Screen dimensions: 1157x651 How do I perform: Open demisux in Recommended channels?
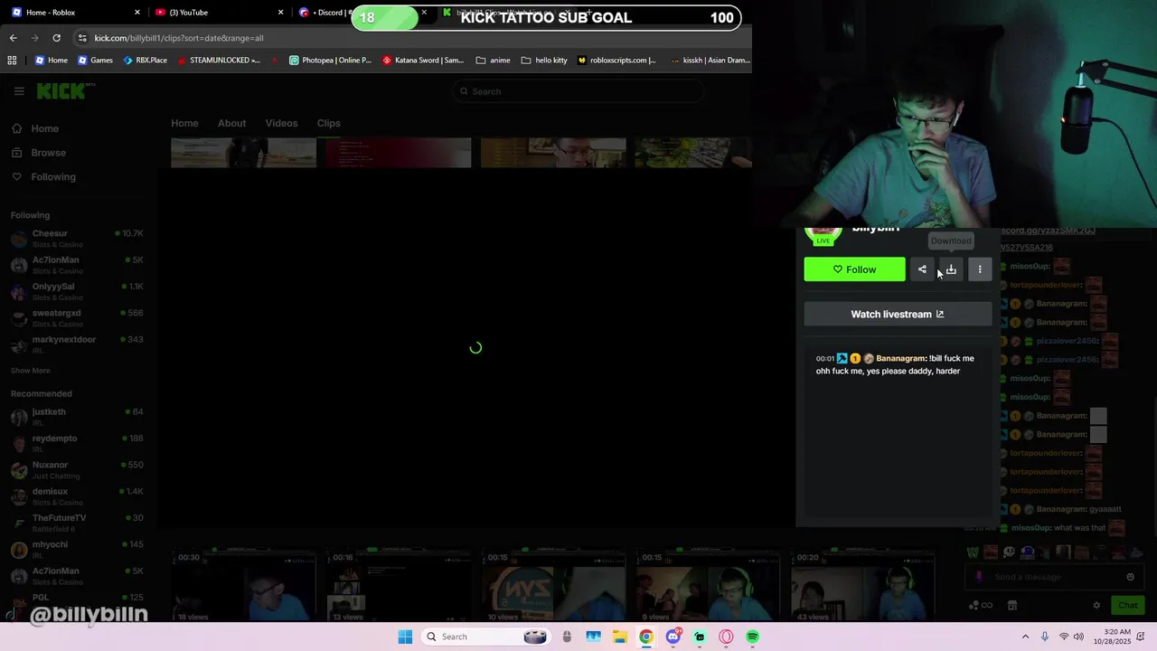77,496
